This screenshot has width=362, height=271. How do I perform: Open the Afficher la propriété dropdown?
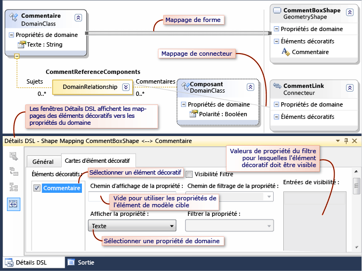point(132,226)
